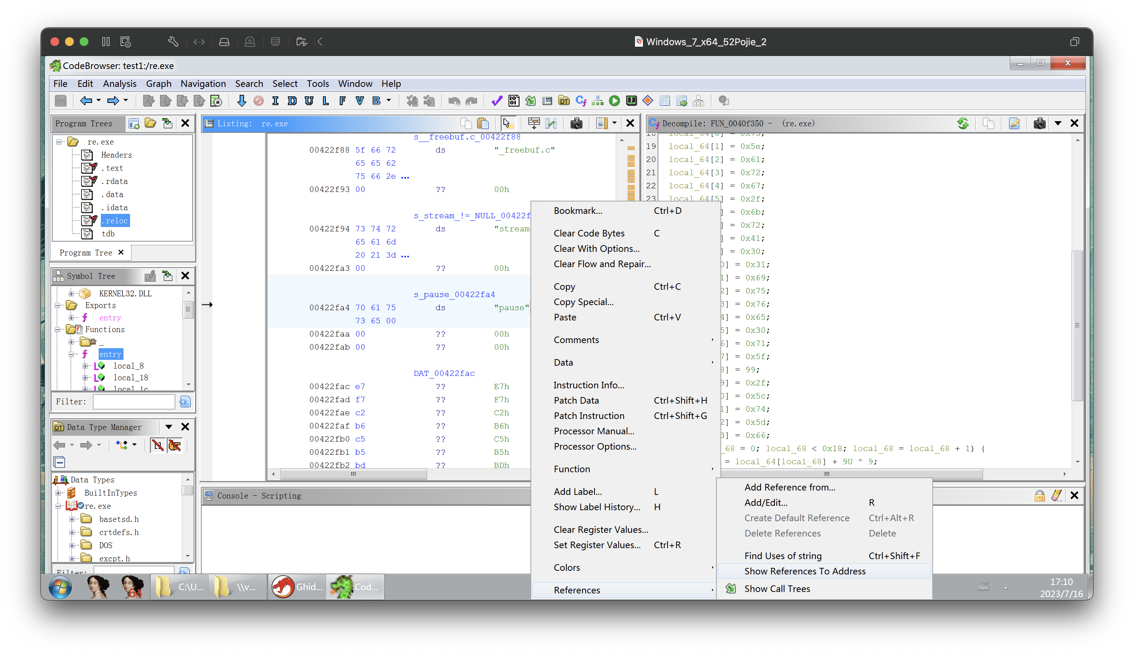
Task: Click the Decompile refresh green icon
Action: coord(963,123)
